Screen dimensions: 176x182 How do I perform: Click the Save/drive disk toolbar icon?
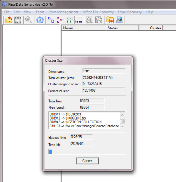(x=18, y=20)
